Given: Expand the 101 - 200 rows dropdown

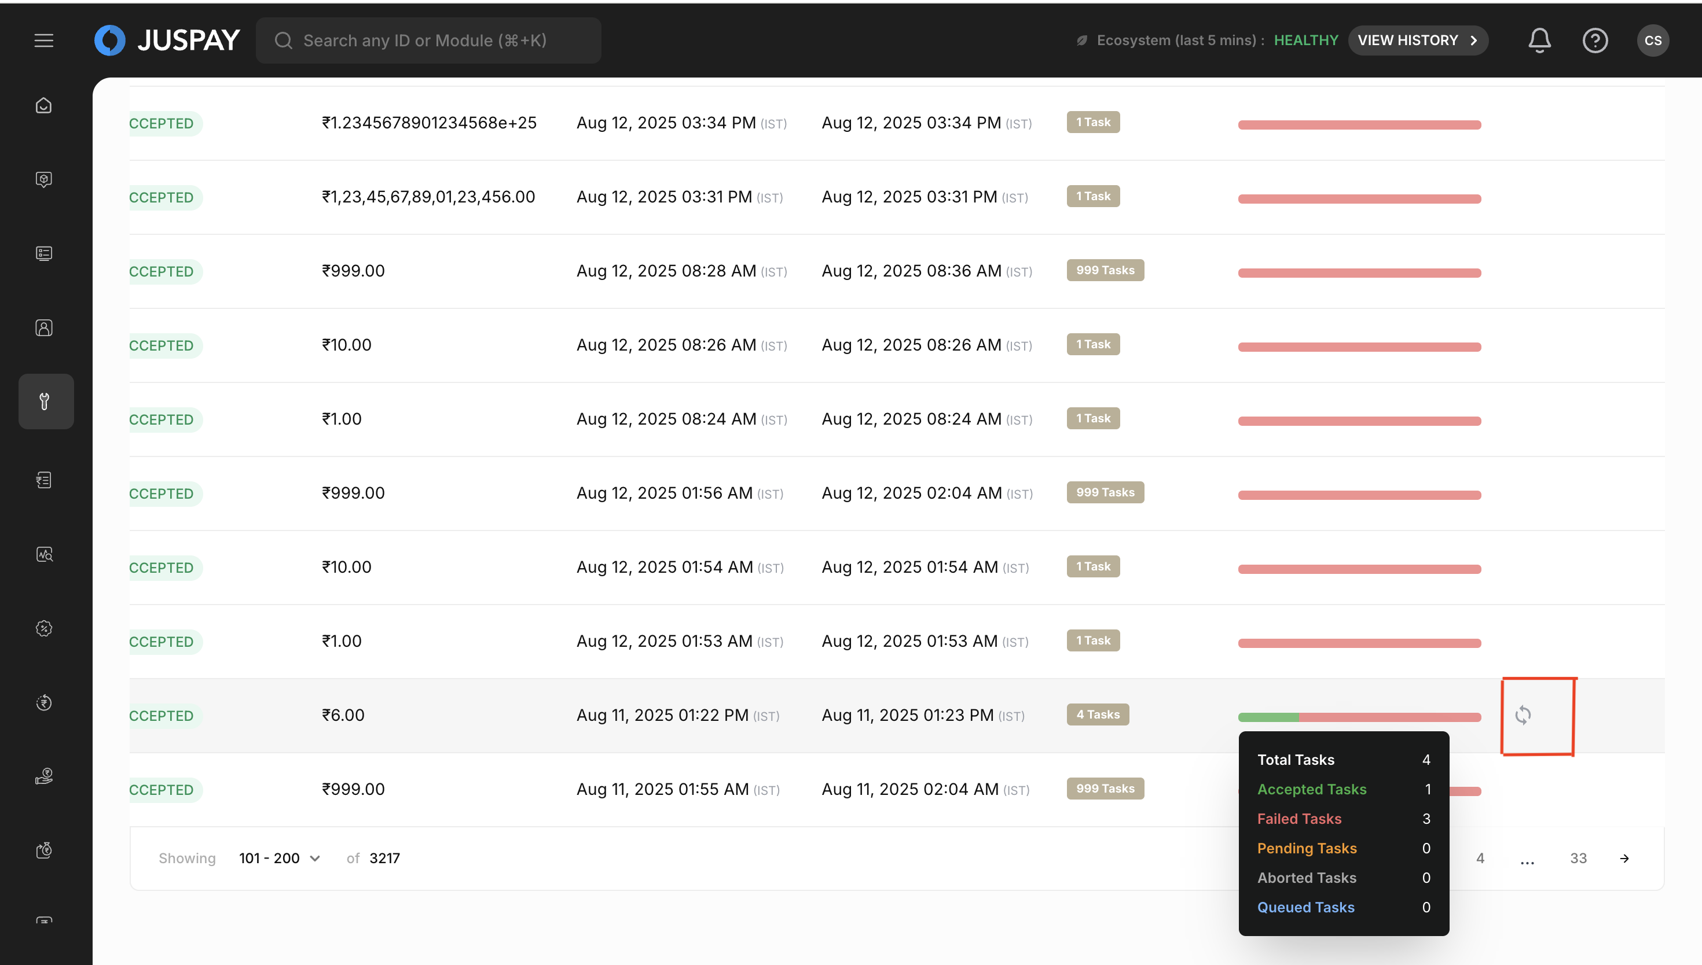Looking at the screenshot, I should [x=279, y=857].
